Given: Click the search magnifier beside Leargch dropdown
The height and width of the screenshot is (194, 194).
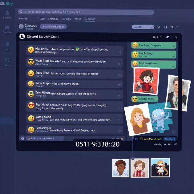Looking at the screenshot, I should tap(159, 27).
